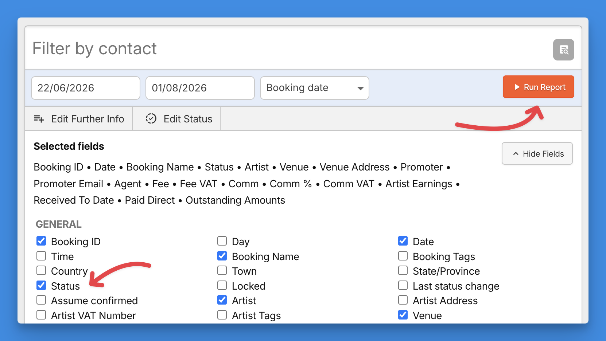Run the report

tap(538, 87)
